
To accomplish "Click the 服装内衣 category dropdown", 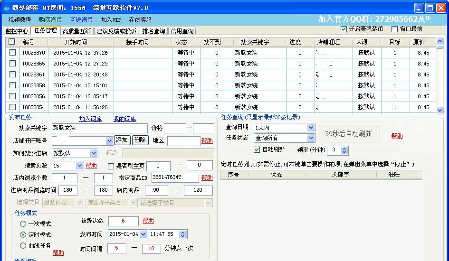I will (63, 203).
